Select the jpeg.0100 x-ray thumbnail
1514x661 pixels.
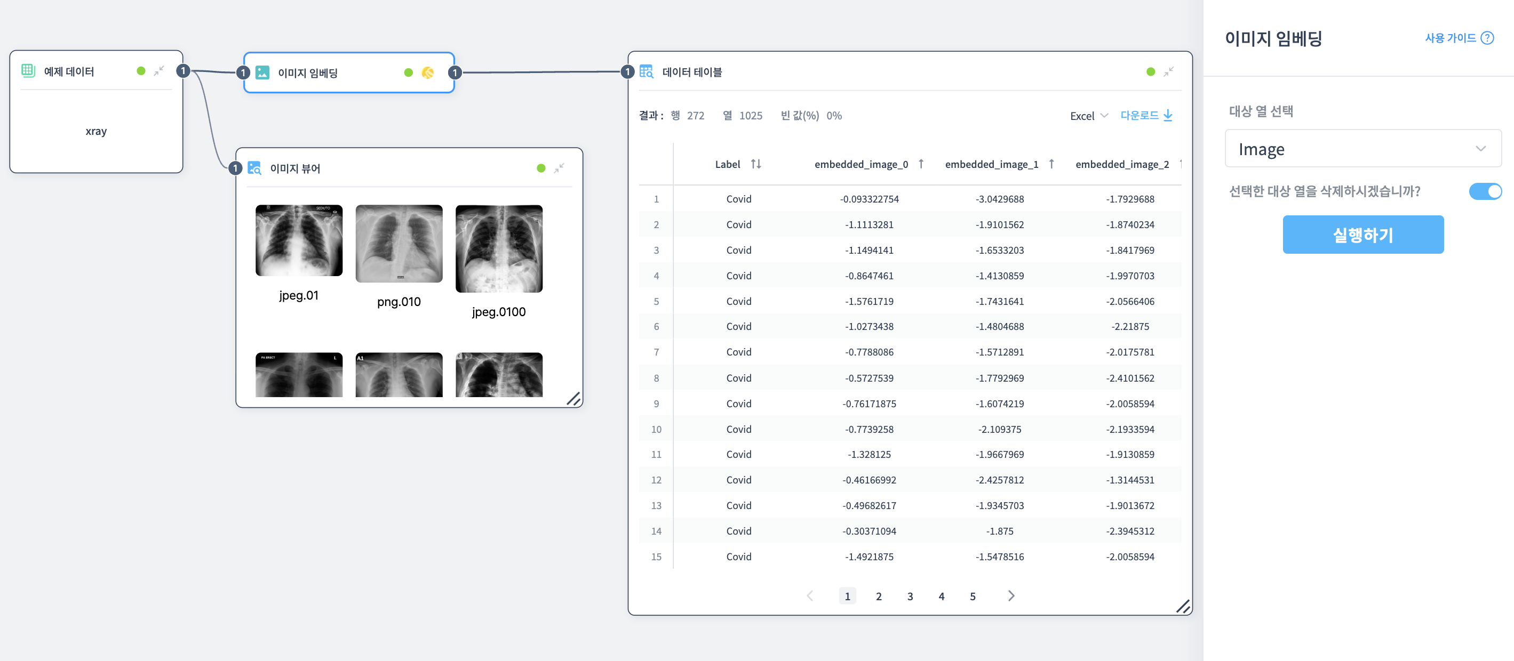(x=498, y=249)
